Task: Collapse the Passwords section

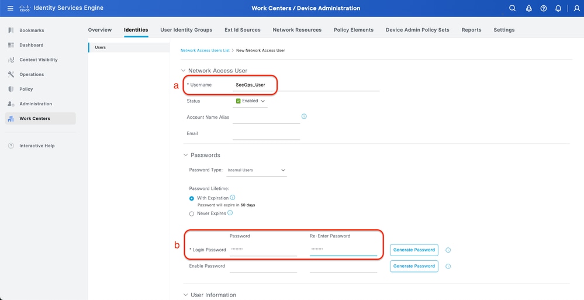Action: tap(185, 155)
